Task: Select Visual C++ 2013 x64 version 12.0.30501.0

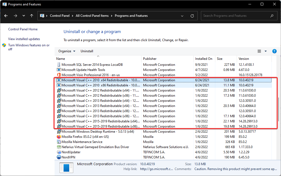Action: 100,101
